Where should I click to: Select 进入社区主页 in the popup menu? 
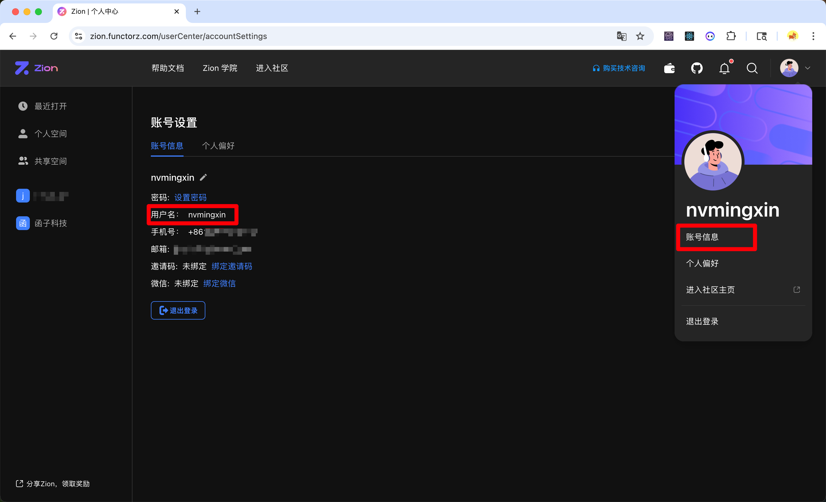click(x=710, y=290)
